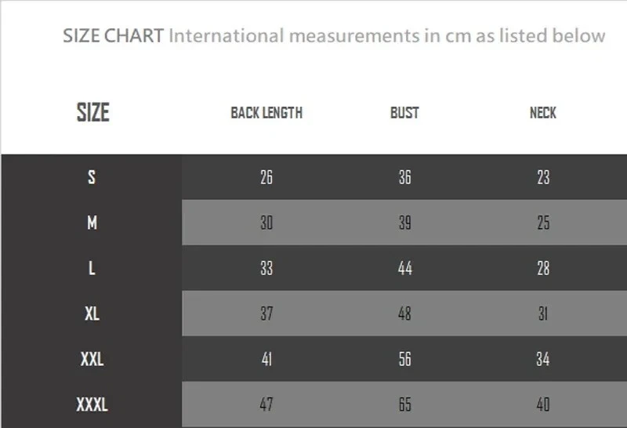Click bust value 56 in XXL row
Image resolution: width=627 pixels, height=428 pixels.
pos(404,360)
